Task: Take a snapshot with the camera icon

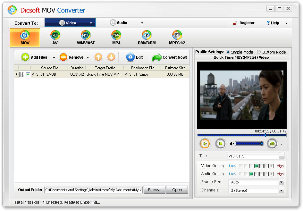Action: (x=272, y=144)
